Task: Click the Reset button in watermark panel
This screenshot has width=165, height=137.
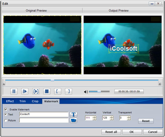Action: pyautogui.click(x=146, y=121)
